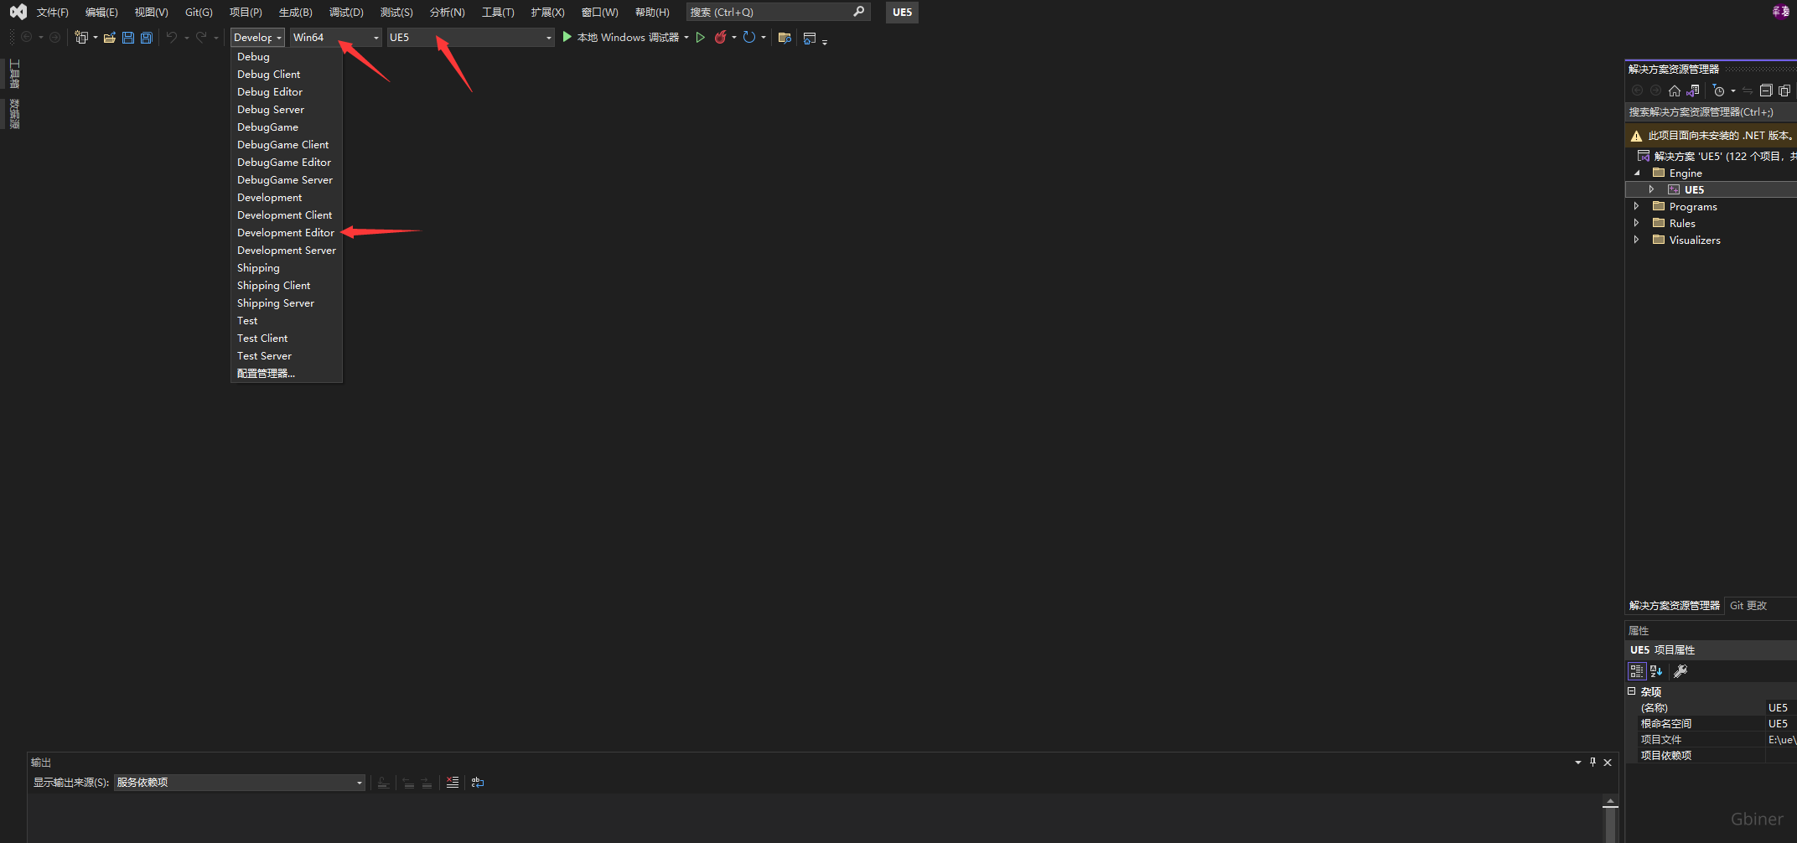1797x843 pixels.
Task: Click the output panel vertical scrollbar
Action: point(1609,821)
